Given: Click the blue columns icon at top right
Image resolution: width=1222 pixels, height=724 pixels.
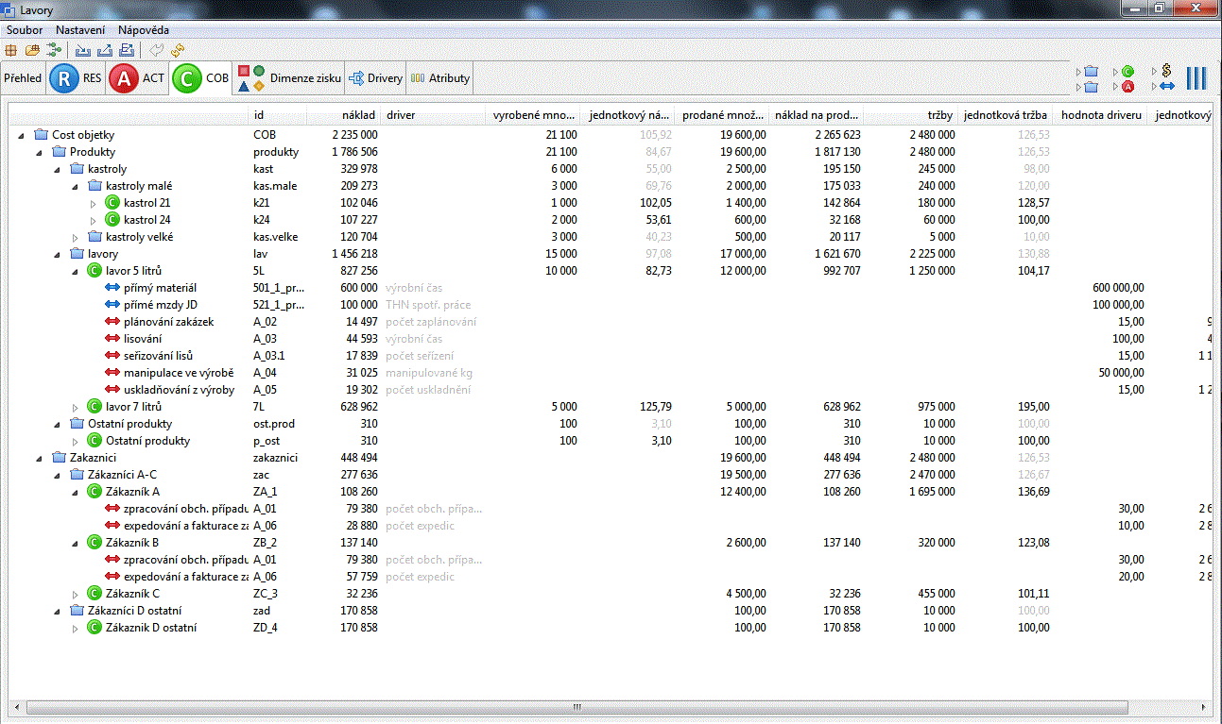Looking at the screenshot, I should (1196, 78).
